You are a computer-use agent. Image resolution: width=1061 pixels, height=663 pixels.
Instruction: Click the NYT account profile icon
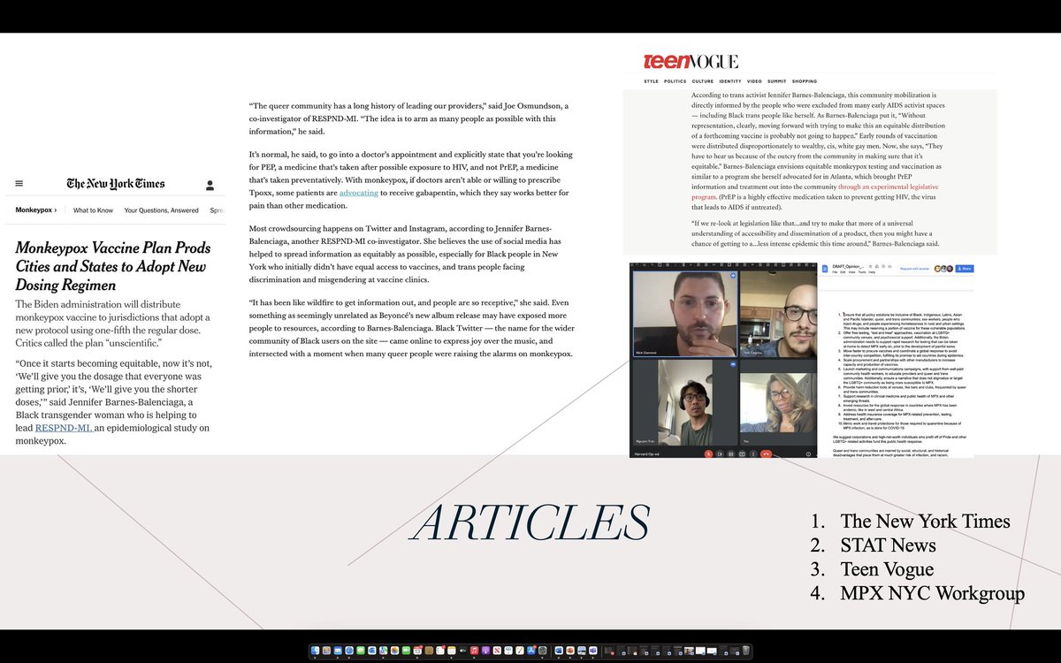(x=210, y=185)
